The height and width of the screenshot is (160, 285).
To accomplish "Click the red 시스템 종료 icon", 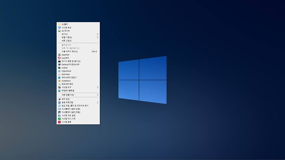I will click(x=59, y=122).
